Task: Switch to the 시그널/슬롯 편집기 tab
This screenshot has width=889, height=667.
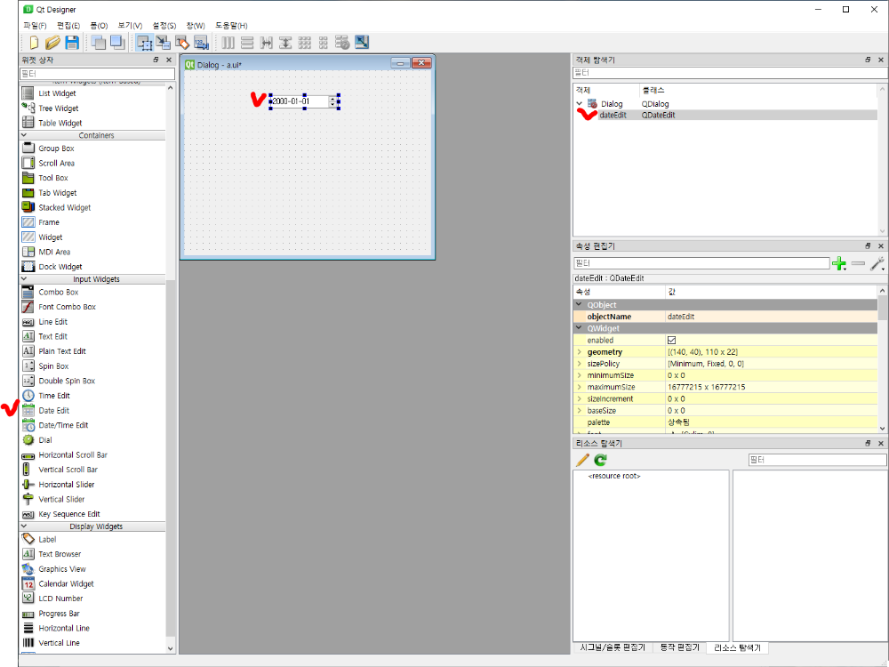Action: coord(613,647)
